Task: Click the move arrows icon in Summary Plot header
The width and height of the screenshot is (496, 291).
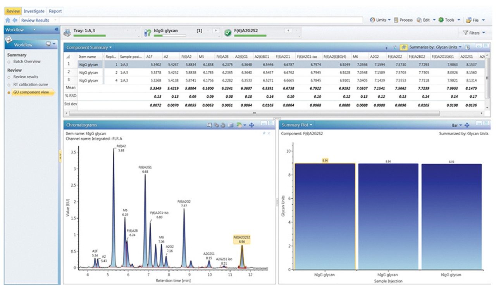Action: 467,125
